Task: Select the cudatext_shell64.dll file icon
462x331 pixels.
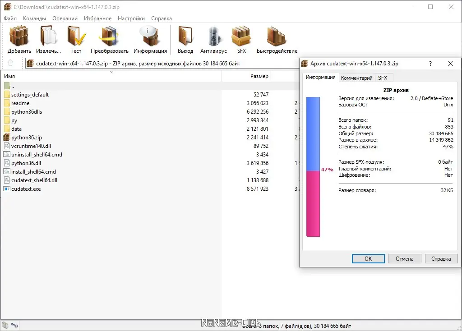Action: (x=7, y=180)
